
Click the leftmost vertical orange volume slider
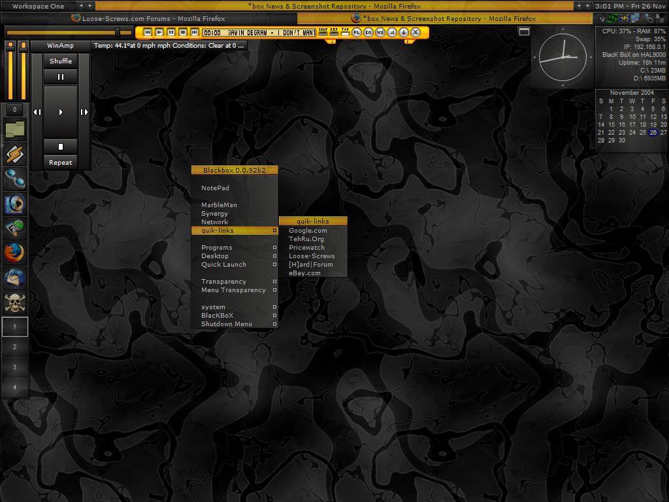pyautogui.click(x=10, y=71)
